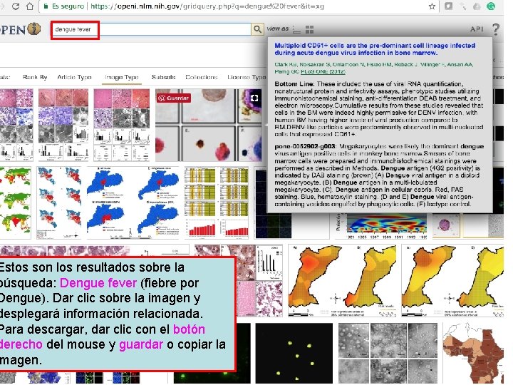Open help with the question mark icon

click(x=496, y=29)
